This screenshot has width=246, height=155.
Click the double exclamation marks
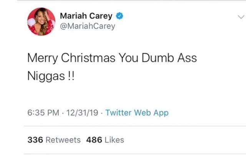click(71, 76)
